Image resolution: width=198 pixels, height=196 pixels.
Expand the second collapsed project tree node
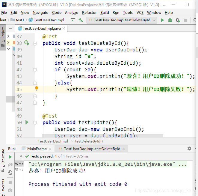(8, 42)
